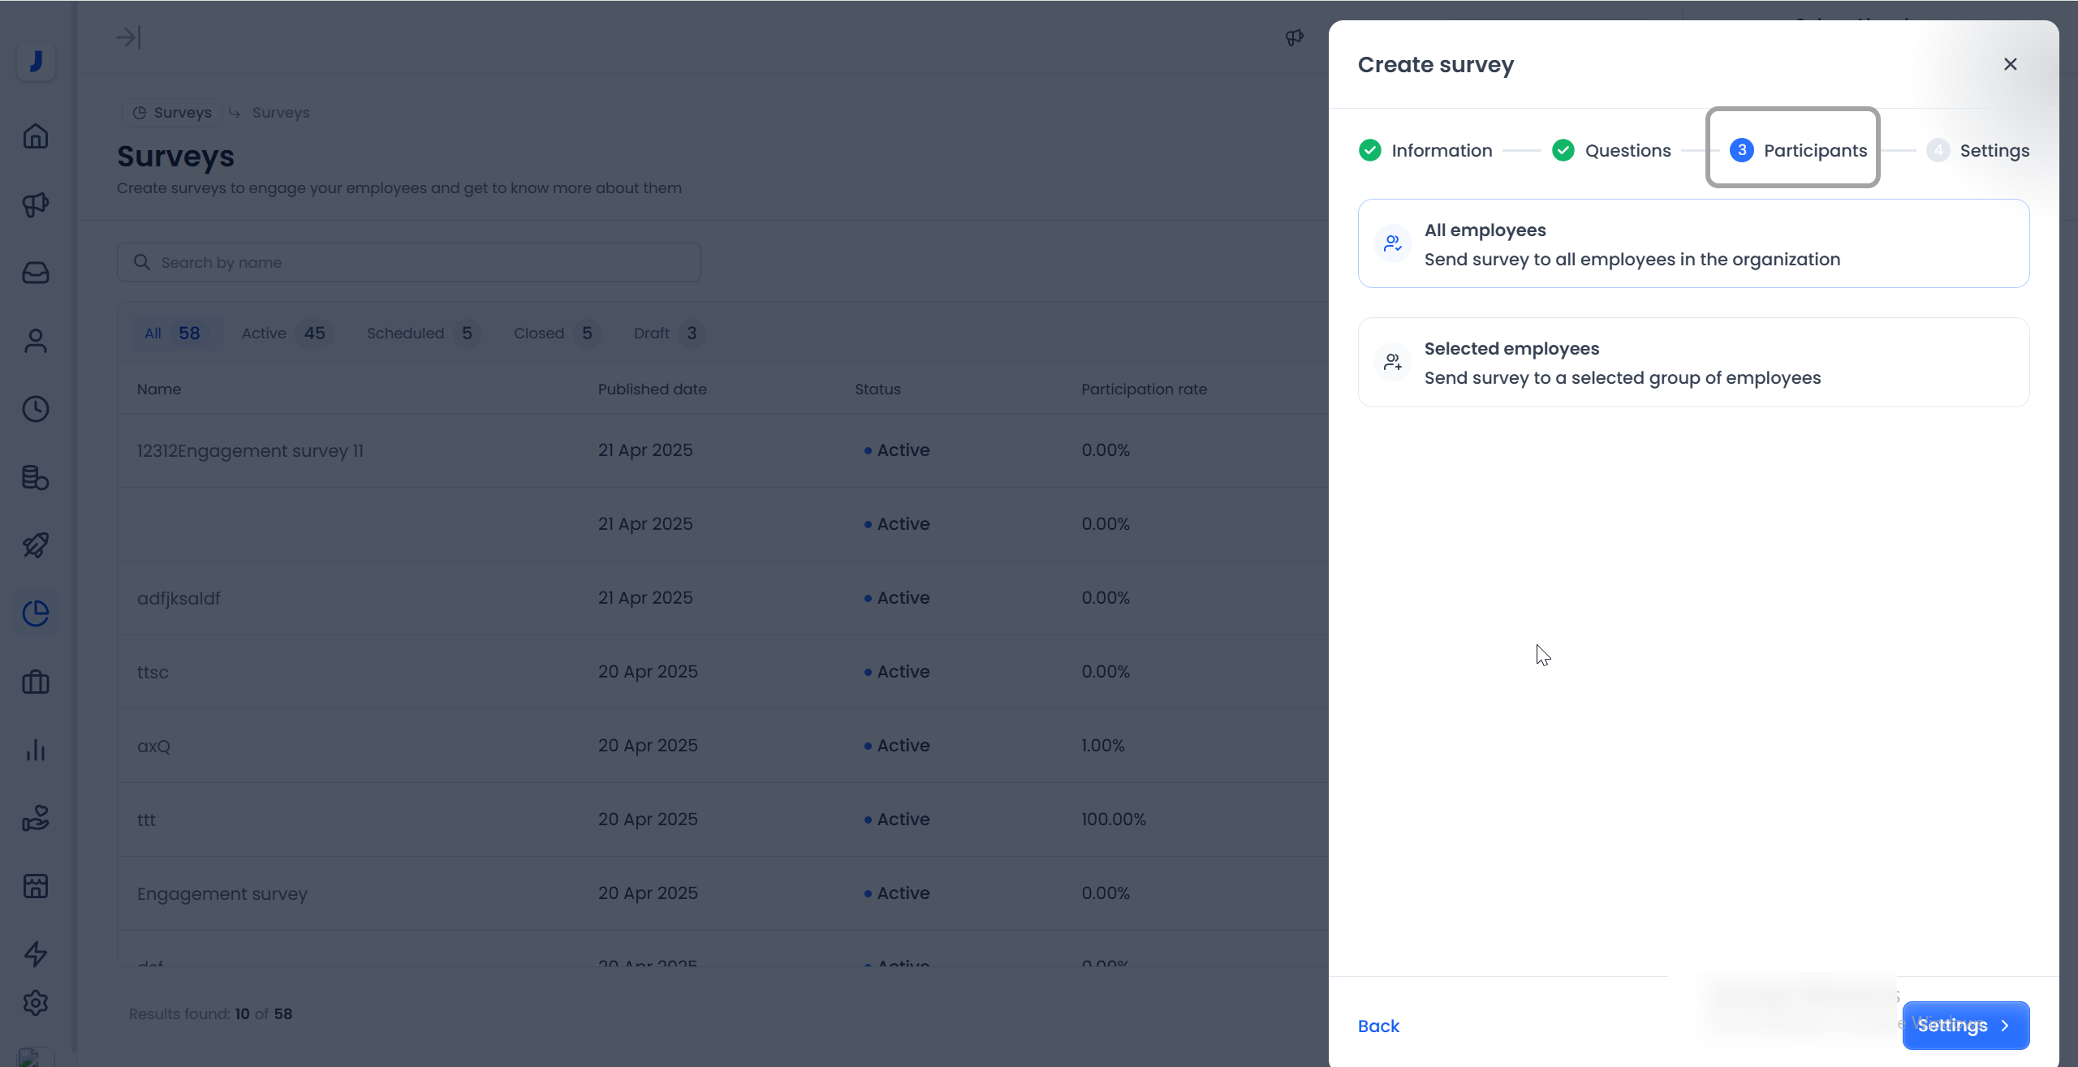Open the clock time-tracking sidebar icon
The height and width of the screenshot is (1067, 2078).
click(x=35, y=409)
